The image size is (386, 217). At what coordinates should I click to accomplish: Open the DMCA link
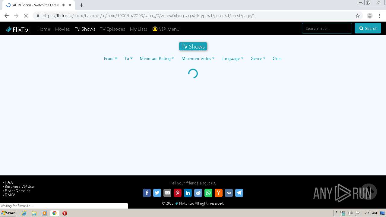[10, 195]
